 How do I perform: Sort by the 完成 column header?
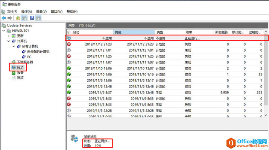[x=134, y=32]
